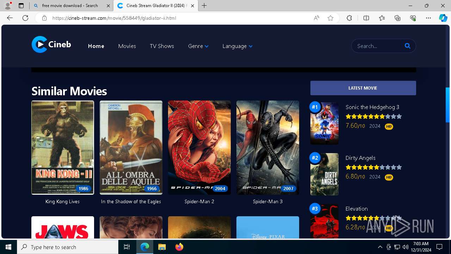Refresh the current page

coord(25,18)
